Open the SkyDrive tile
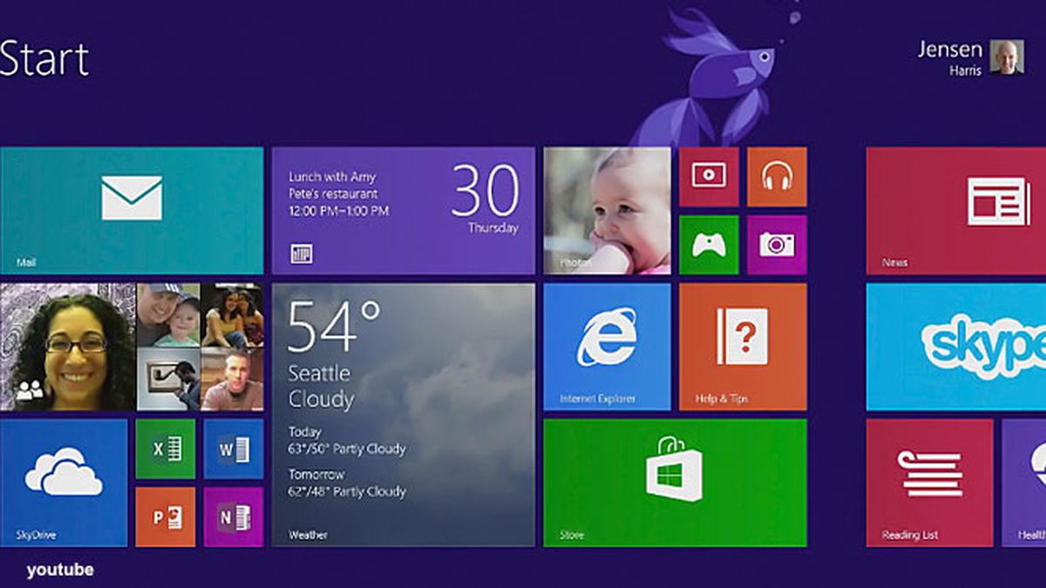1046x588 pixels. coord(64,483)
